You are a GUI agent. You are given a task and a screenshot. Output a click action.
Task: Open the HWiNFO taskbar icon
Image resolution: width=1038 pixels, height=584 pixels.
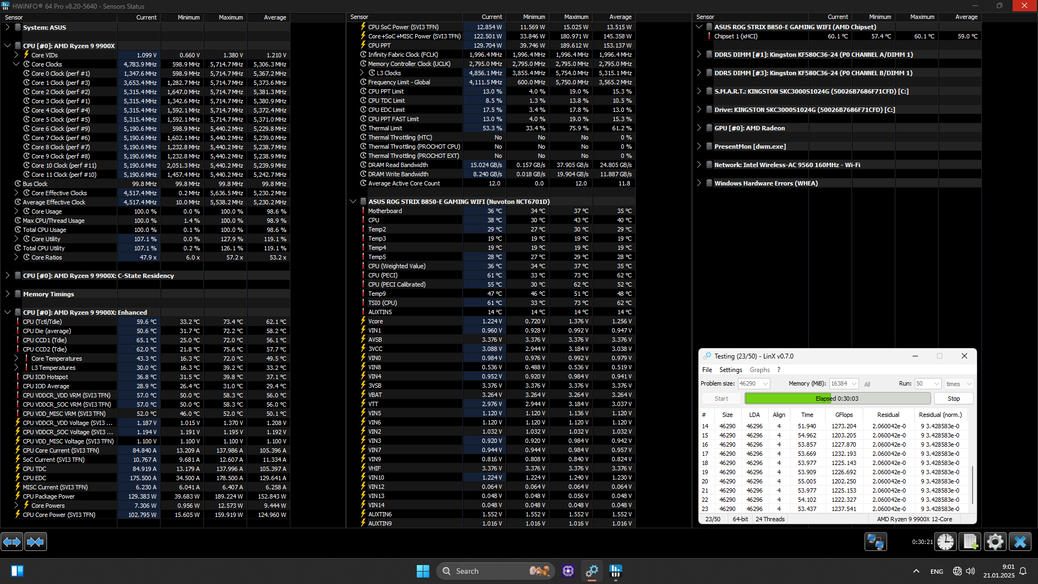tap(615, 570)
